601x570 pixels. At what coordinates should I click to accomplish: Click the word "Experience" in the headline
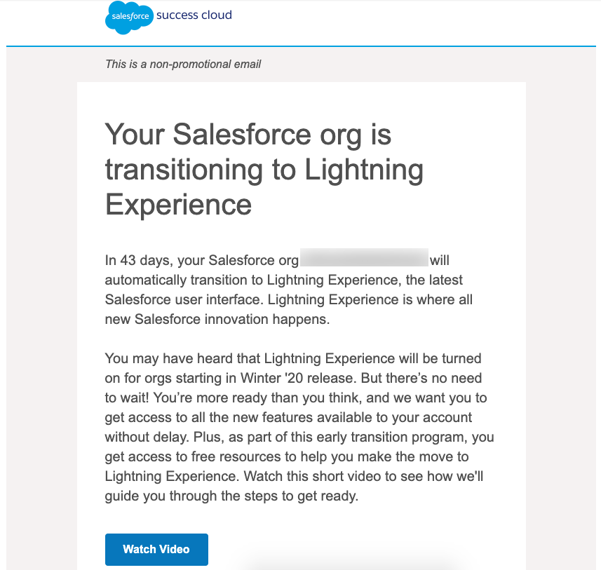coord(178,204)
